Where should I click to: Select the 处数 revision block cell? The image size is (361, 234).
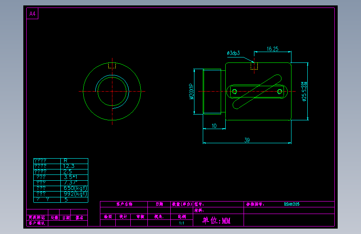click(x=55, y=218)
